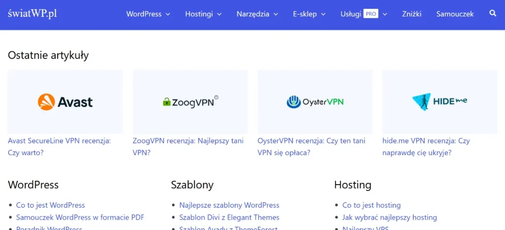The image size is (505, 230).
Task: Open the Narzędzia nav menu item
Action: point(253,14)
